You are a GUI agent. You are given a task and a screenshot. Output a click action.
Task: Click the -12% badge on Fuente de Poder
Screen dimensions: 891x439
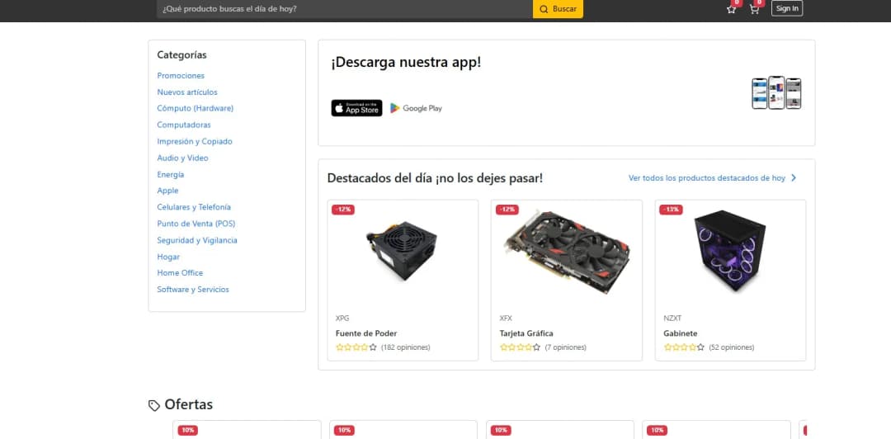pyautogui.click(x=343, y=210)
